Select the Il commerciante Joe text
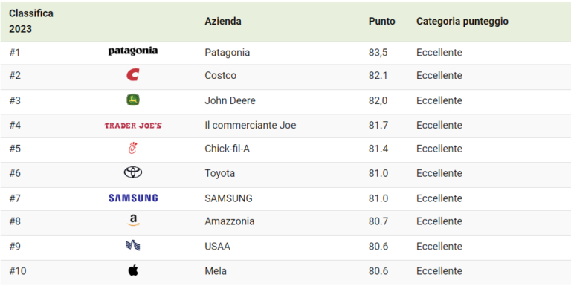Viewport: 571px width, 289px height. (250, 126)
